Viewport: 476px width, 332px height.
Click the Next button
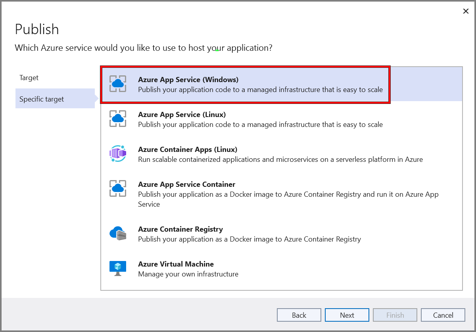(x=347, y=315)
